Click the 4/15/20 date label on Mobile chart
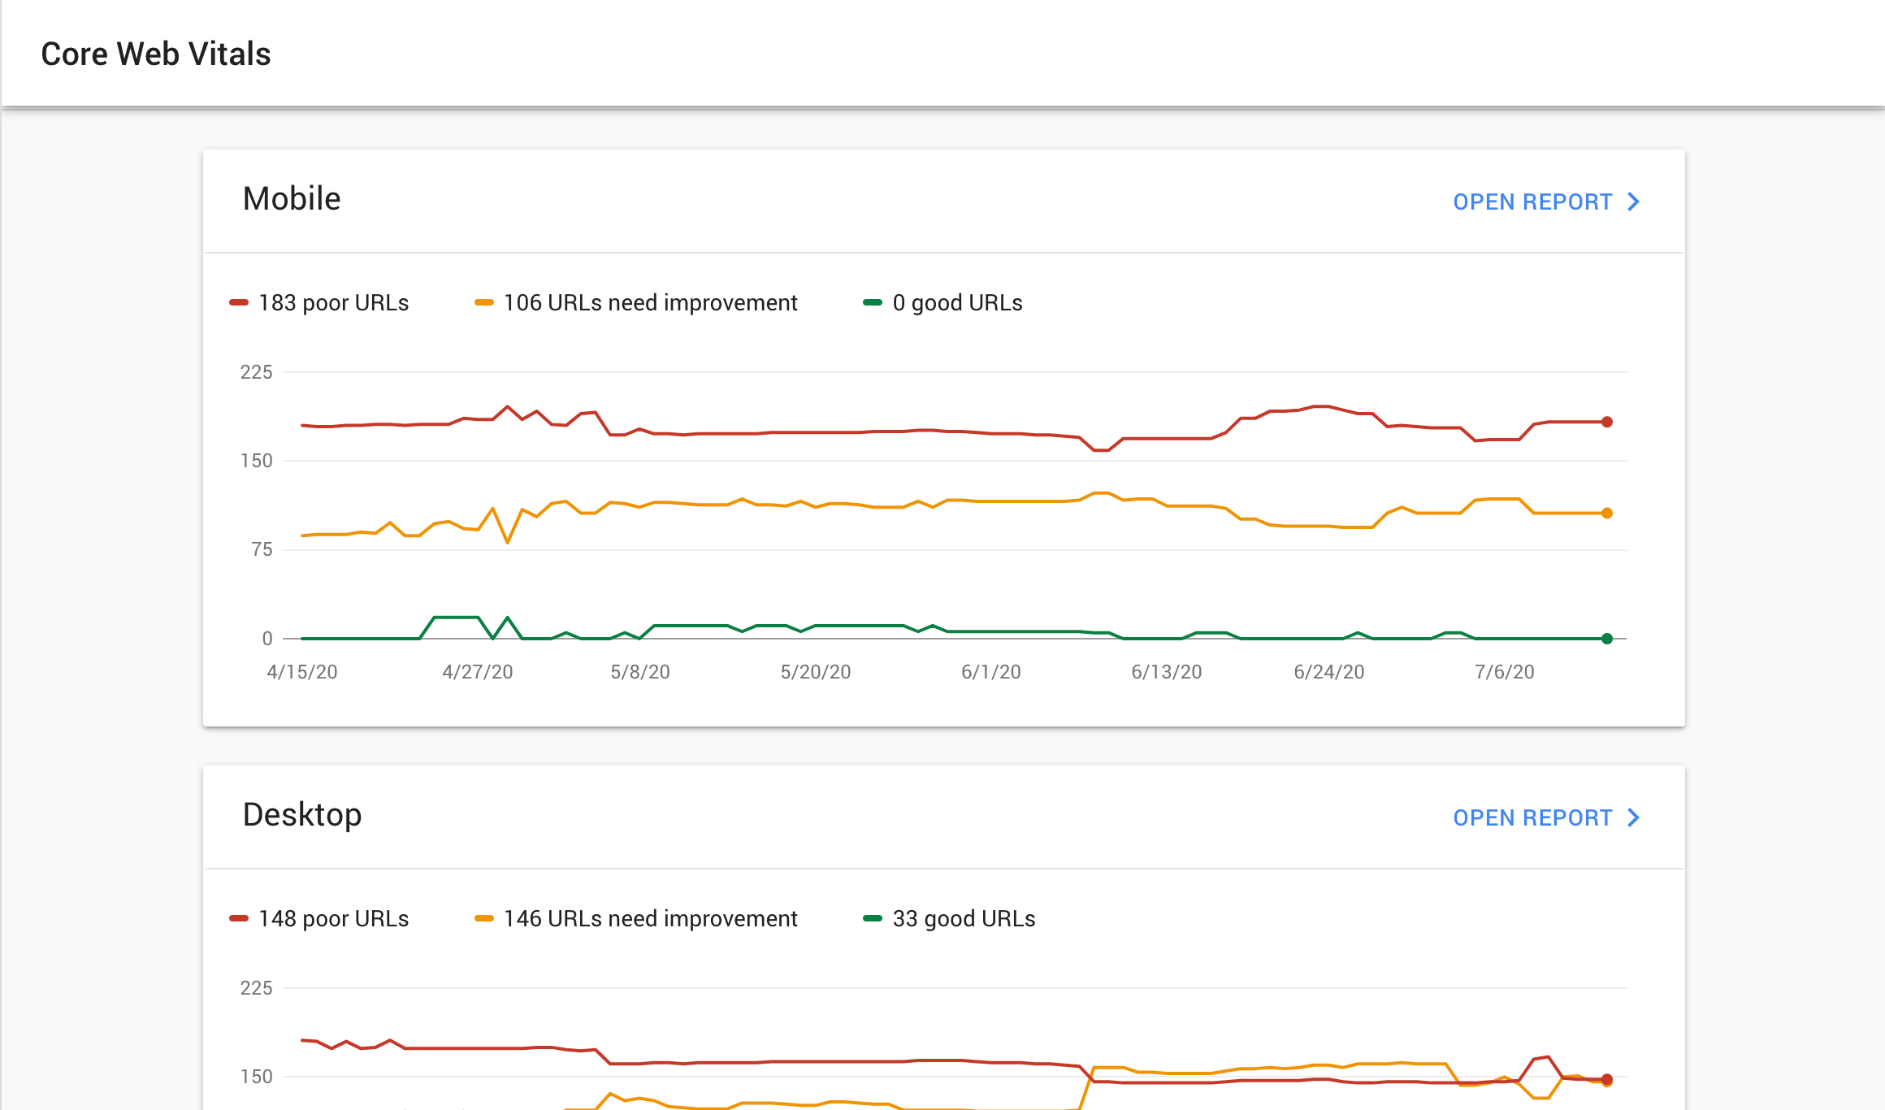Screen dimensions: 1885x1110 pyautogui.click(x=302, y=672)
